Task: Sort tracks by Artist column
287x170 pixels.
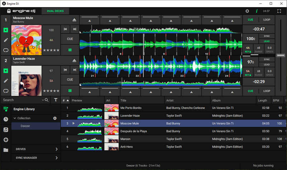Action: [x=187, y=101]
